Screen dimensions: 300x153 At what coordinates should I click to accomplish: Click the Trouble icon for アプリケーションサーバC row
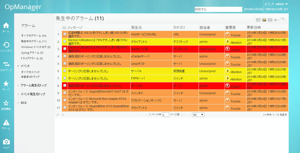coord(227,100)
